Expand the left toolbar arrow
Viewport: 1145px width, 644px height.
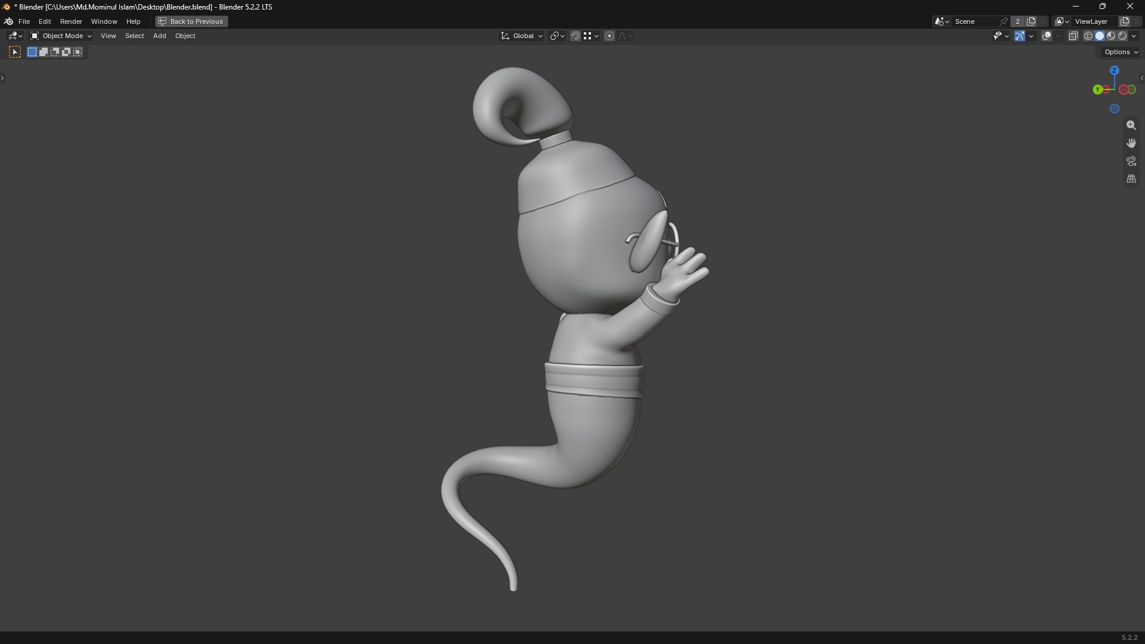tap(2, 78)
